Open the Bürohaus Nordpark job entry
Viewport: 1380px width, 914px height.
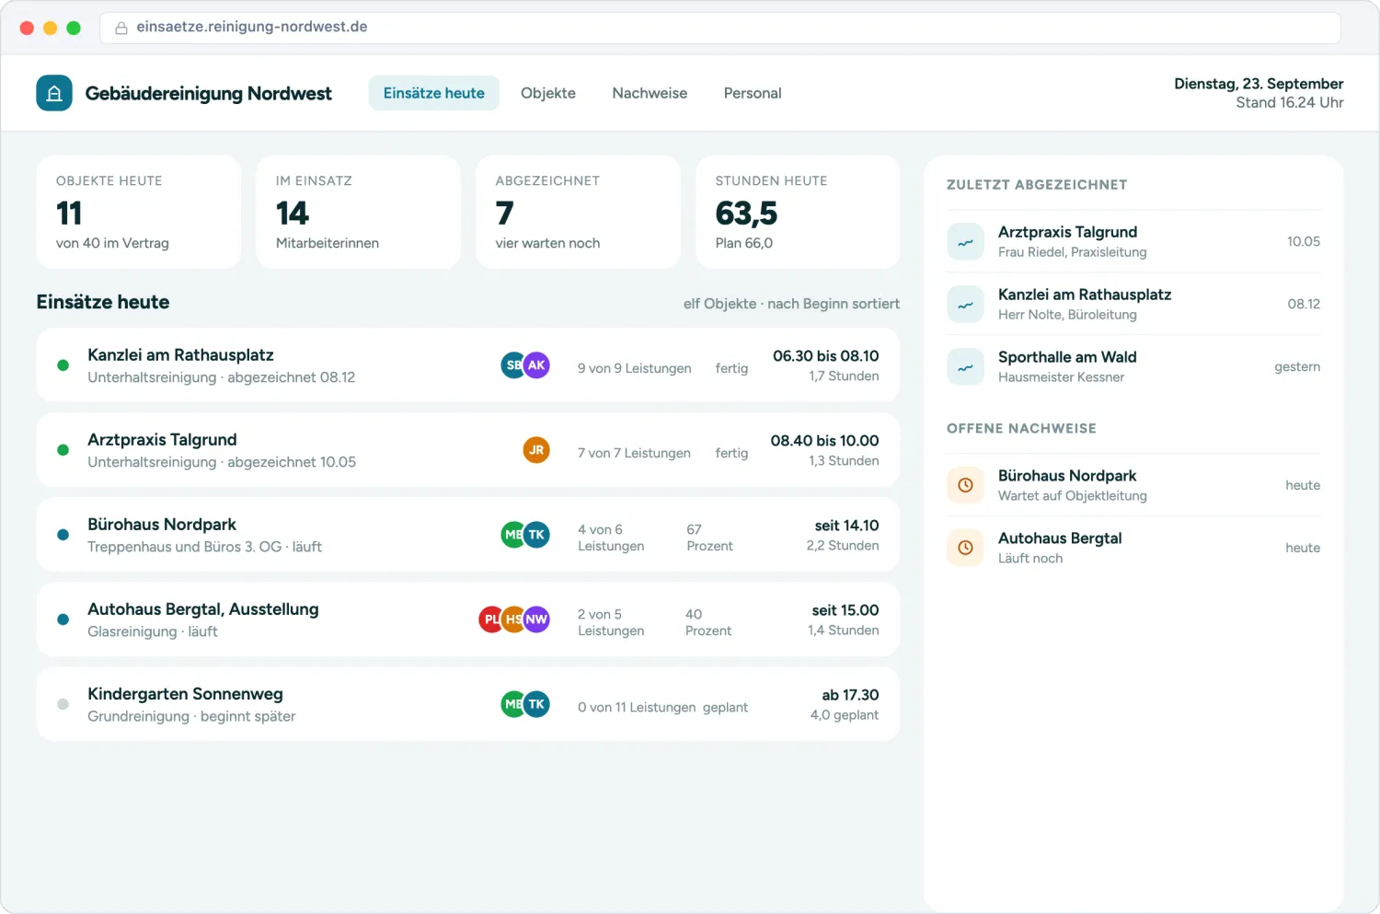[x=468, y=535]
